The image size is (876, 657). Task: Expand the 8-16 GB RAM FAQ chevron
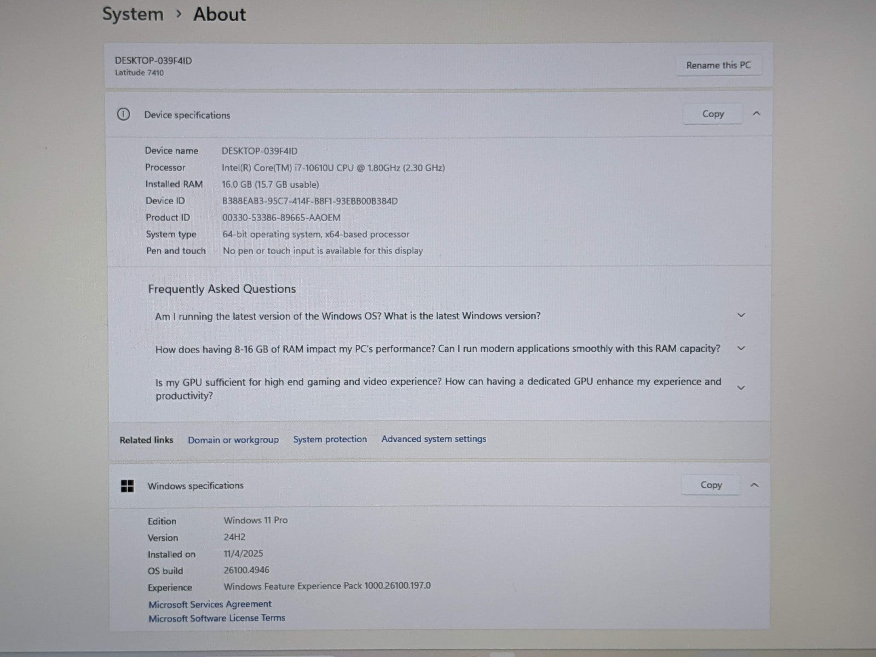(741, 348)
